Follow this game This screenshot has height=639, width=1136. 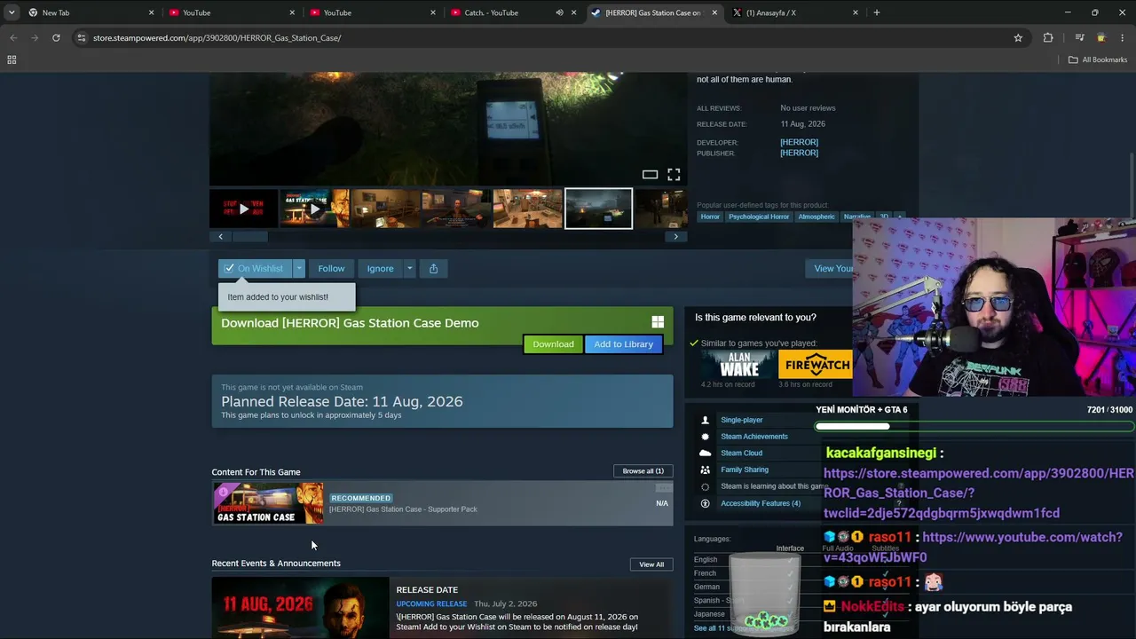click(331, 268)
